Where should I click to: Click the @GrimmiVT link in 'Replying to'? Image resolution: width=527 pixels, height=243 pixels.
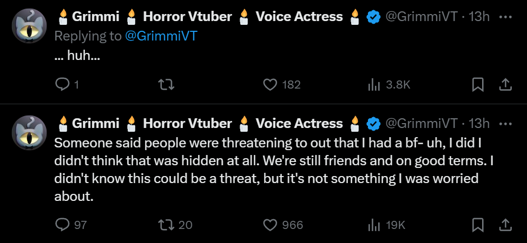[161, 36]
